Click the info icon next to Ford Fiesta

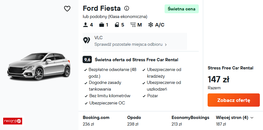[127, 9]
